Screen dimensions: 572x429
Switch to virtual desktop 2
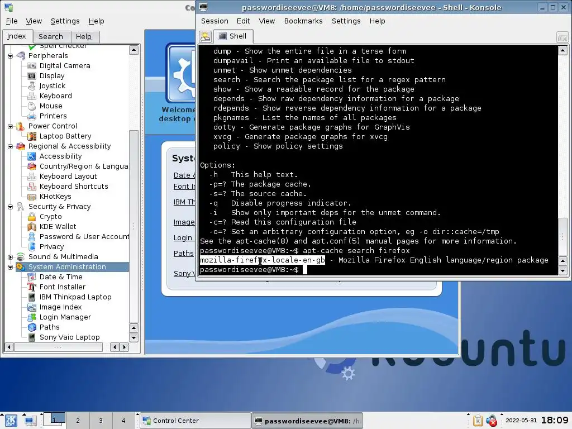click(x=78, y=421)
